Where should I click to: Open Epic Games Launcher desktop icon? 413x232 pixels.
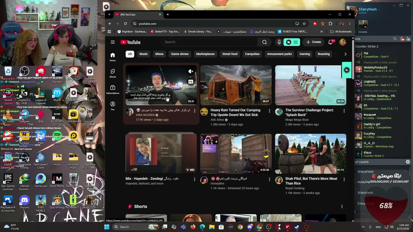[8, 182]
